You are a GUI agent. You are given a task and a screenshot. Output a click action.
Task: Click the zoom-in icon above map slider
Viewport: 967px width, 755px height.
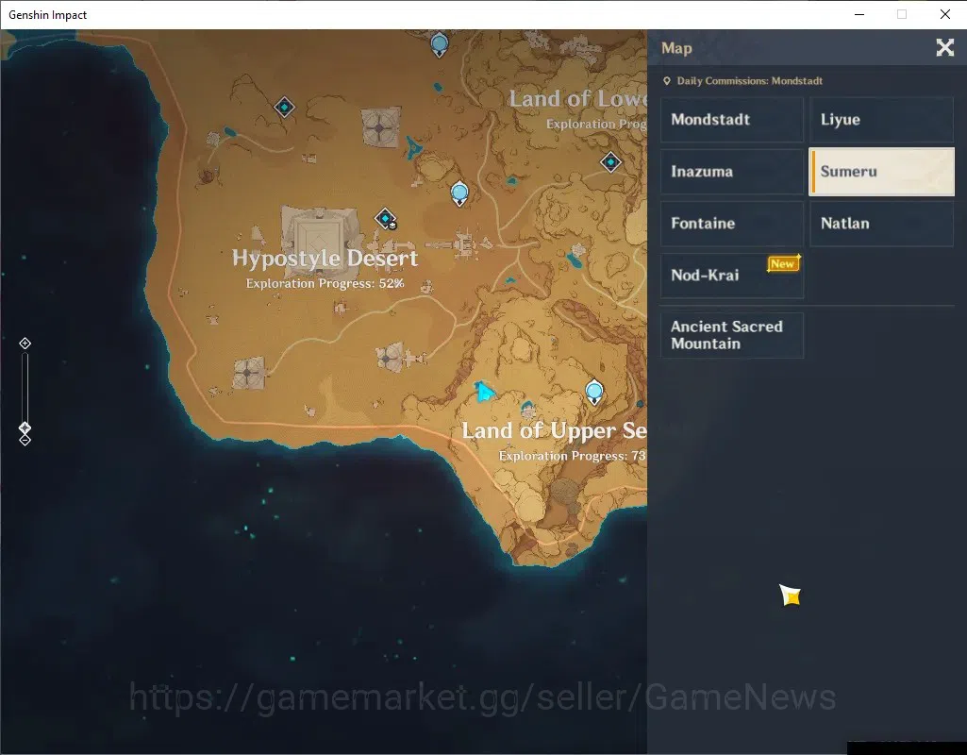(x=25, y=343)
